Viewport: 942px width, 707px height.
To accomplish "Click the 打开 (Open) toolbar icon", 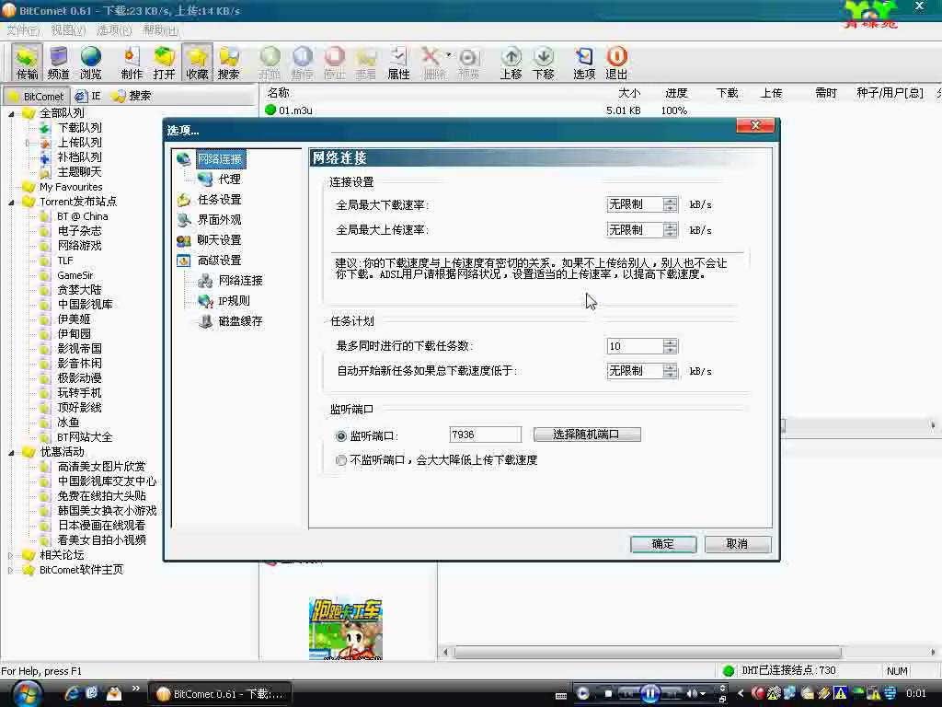I will [x=164, y=63].
